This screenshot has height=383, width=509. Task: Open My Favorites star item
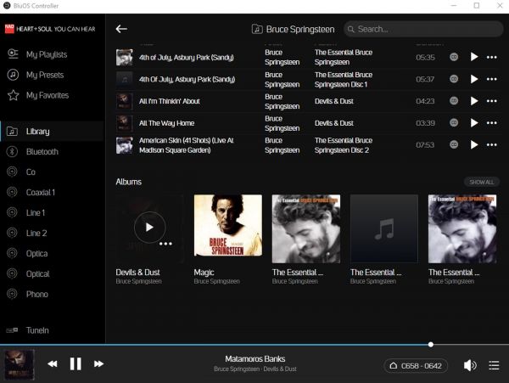46,95
